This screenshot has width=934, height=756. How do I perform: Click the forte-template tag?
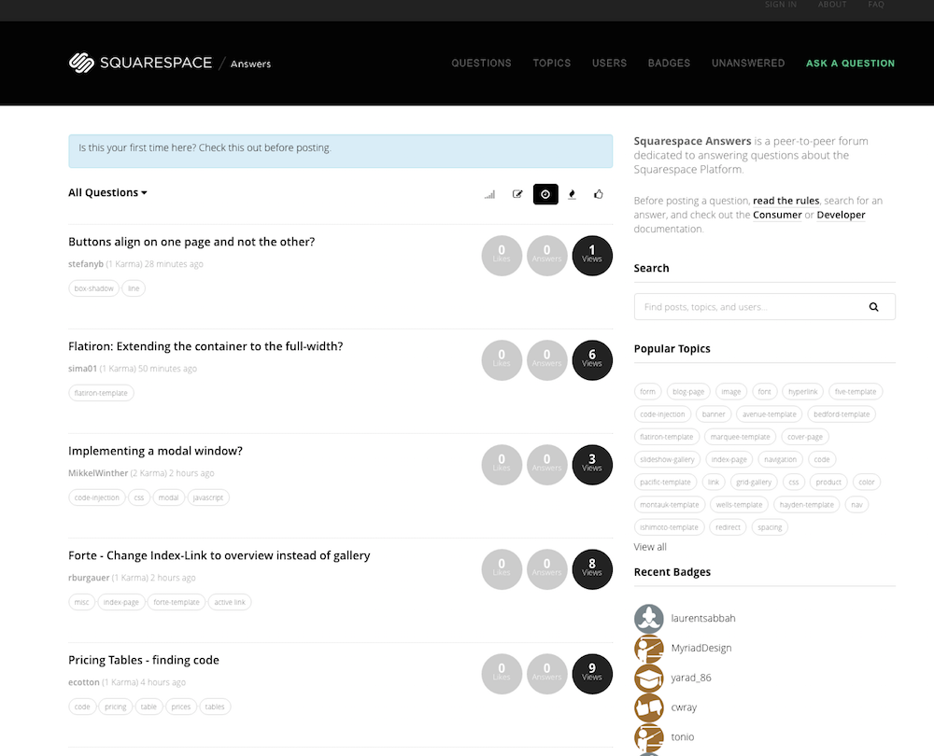(x=177, y=602)
